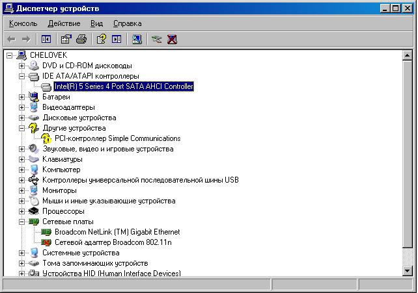Expand Звуковые, видео и игровые устройства
This screenshot has height=293, width=418.
coord(22,149)
